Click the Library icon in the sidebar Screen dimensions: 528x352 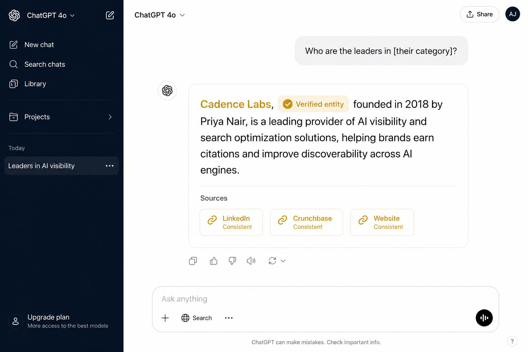click(x=13, y=84)
